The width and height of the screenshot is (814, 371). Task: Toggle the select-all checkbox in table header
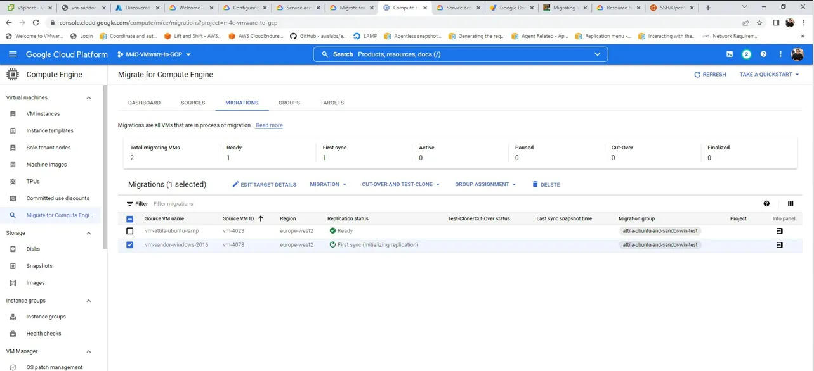click(130, 219)
